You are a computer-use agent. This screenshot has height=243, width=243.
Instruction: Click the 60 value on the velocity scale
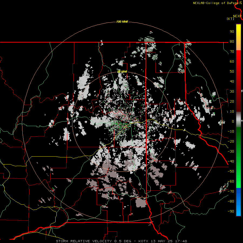coord(232,61)
